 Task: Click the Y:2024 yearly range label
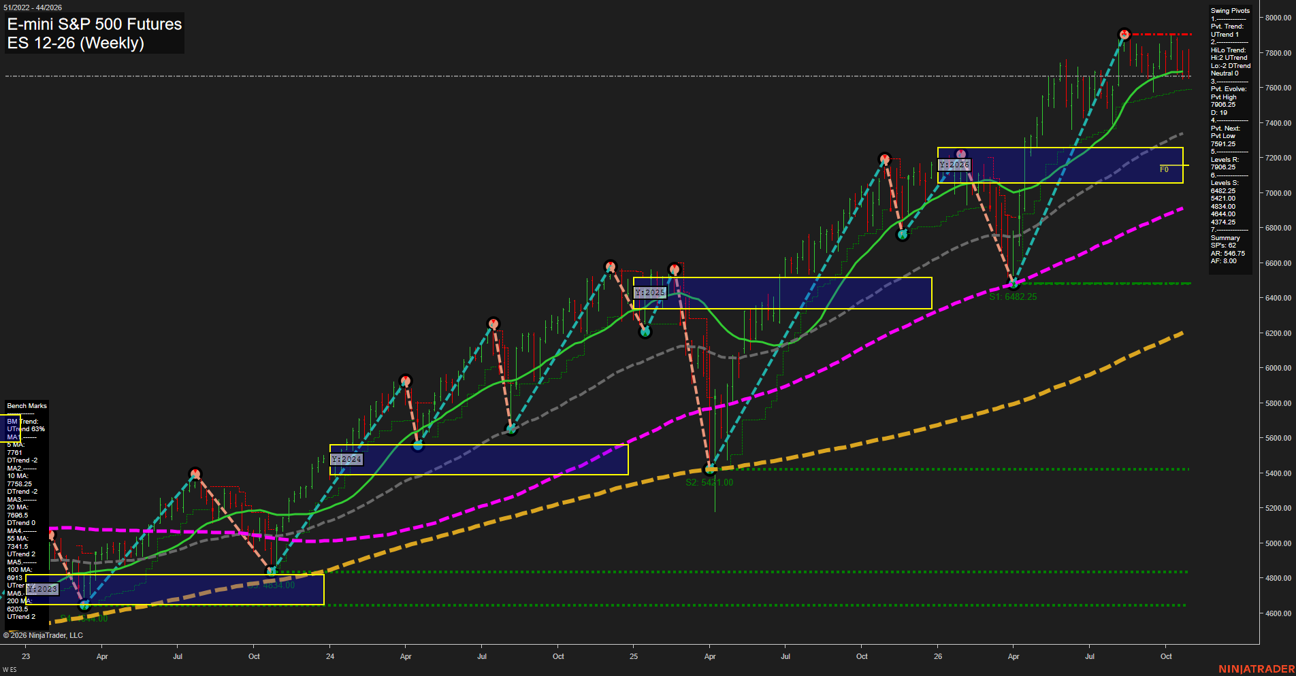[x=346, y=459]
